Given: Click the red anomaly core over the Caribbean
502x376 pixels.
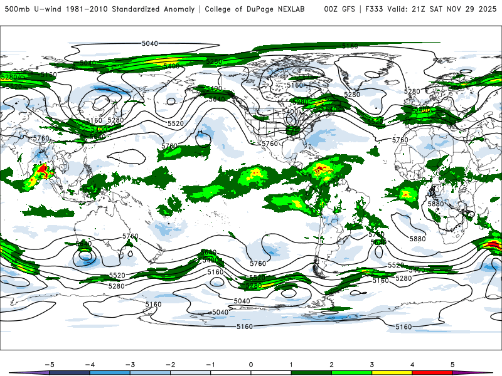Looking at the screenshot, I should coord(321,168).
